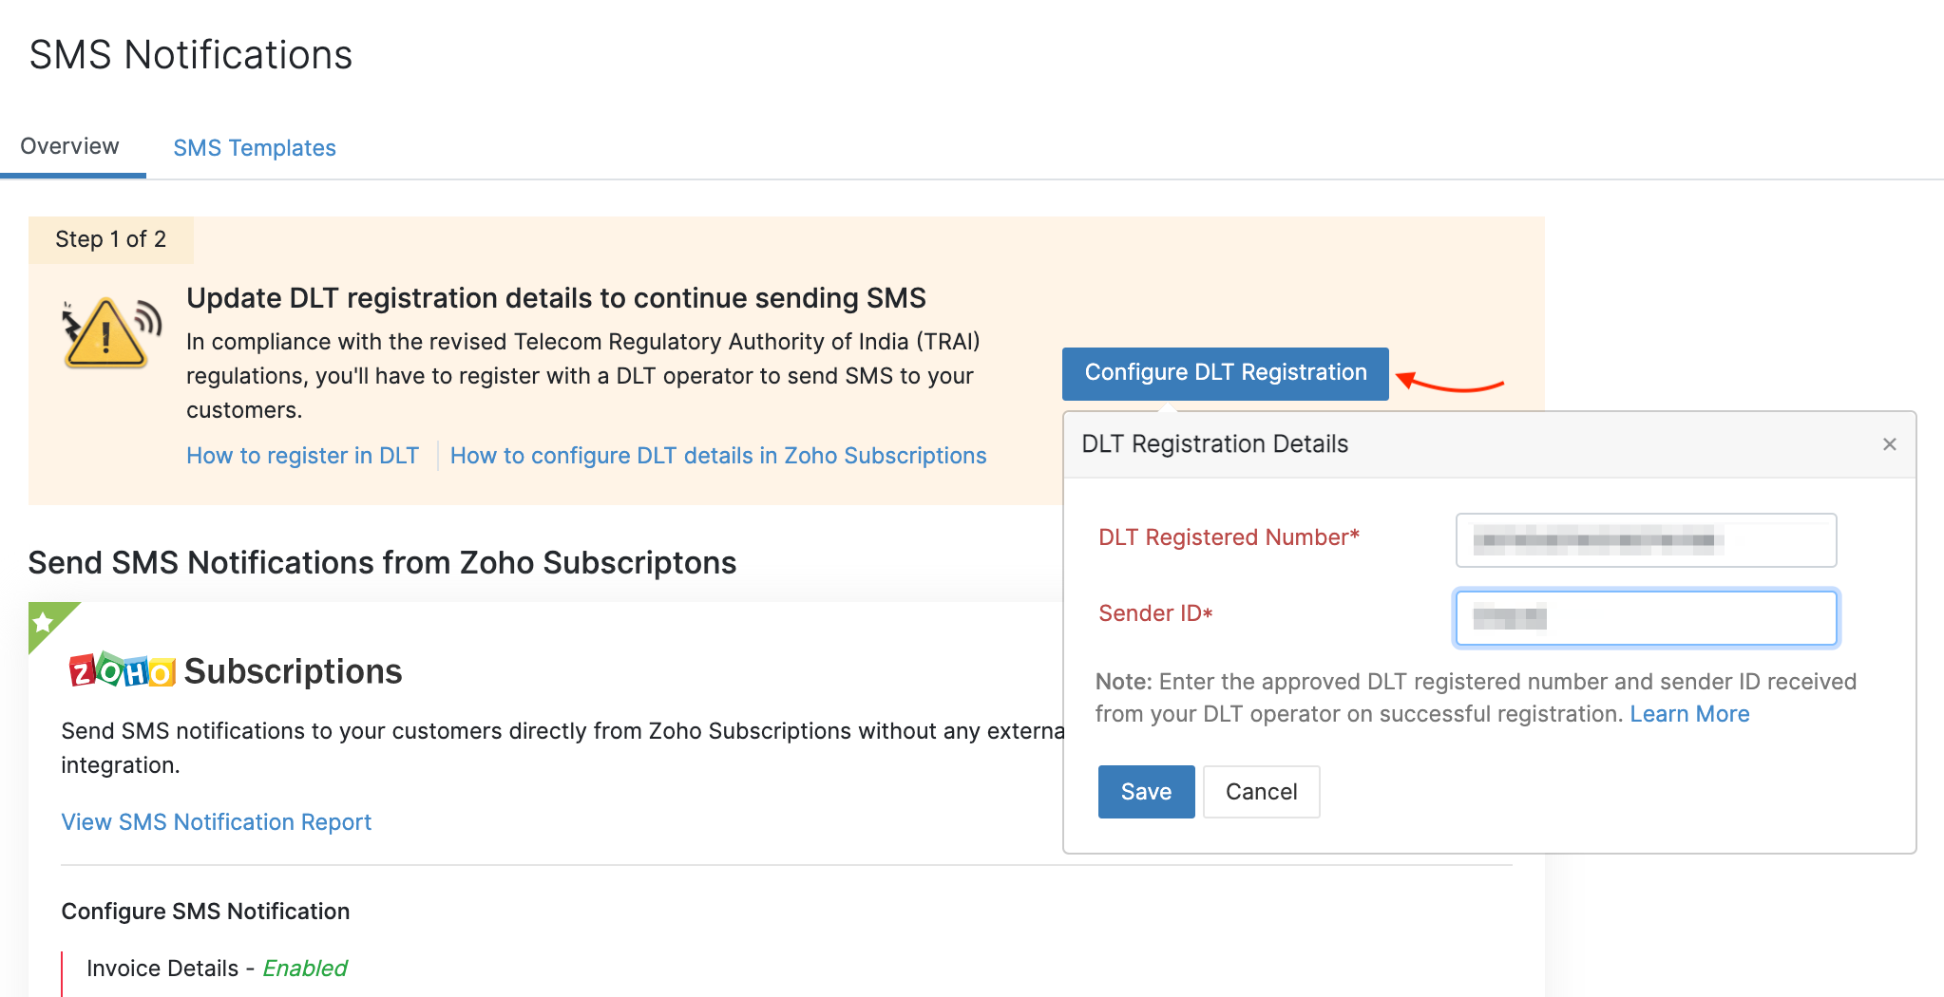Click the Zoho Subscriptions logo

click(x=121, y=671)
